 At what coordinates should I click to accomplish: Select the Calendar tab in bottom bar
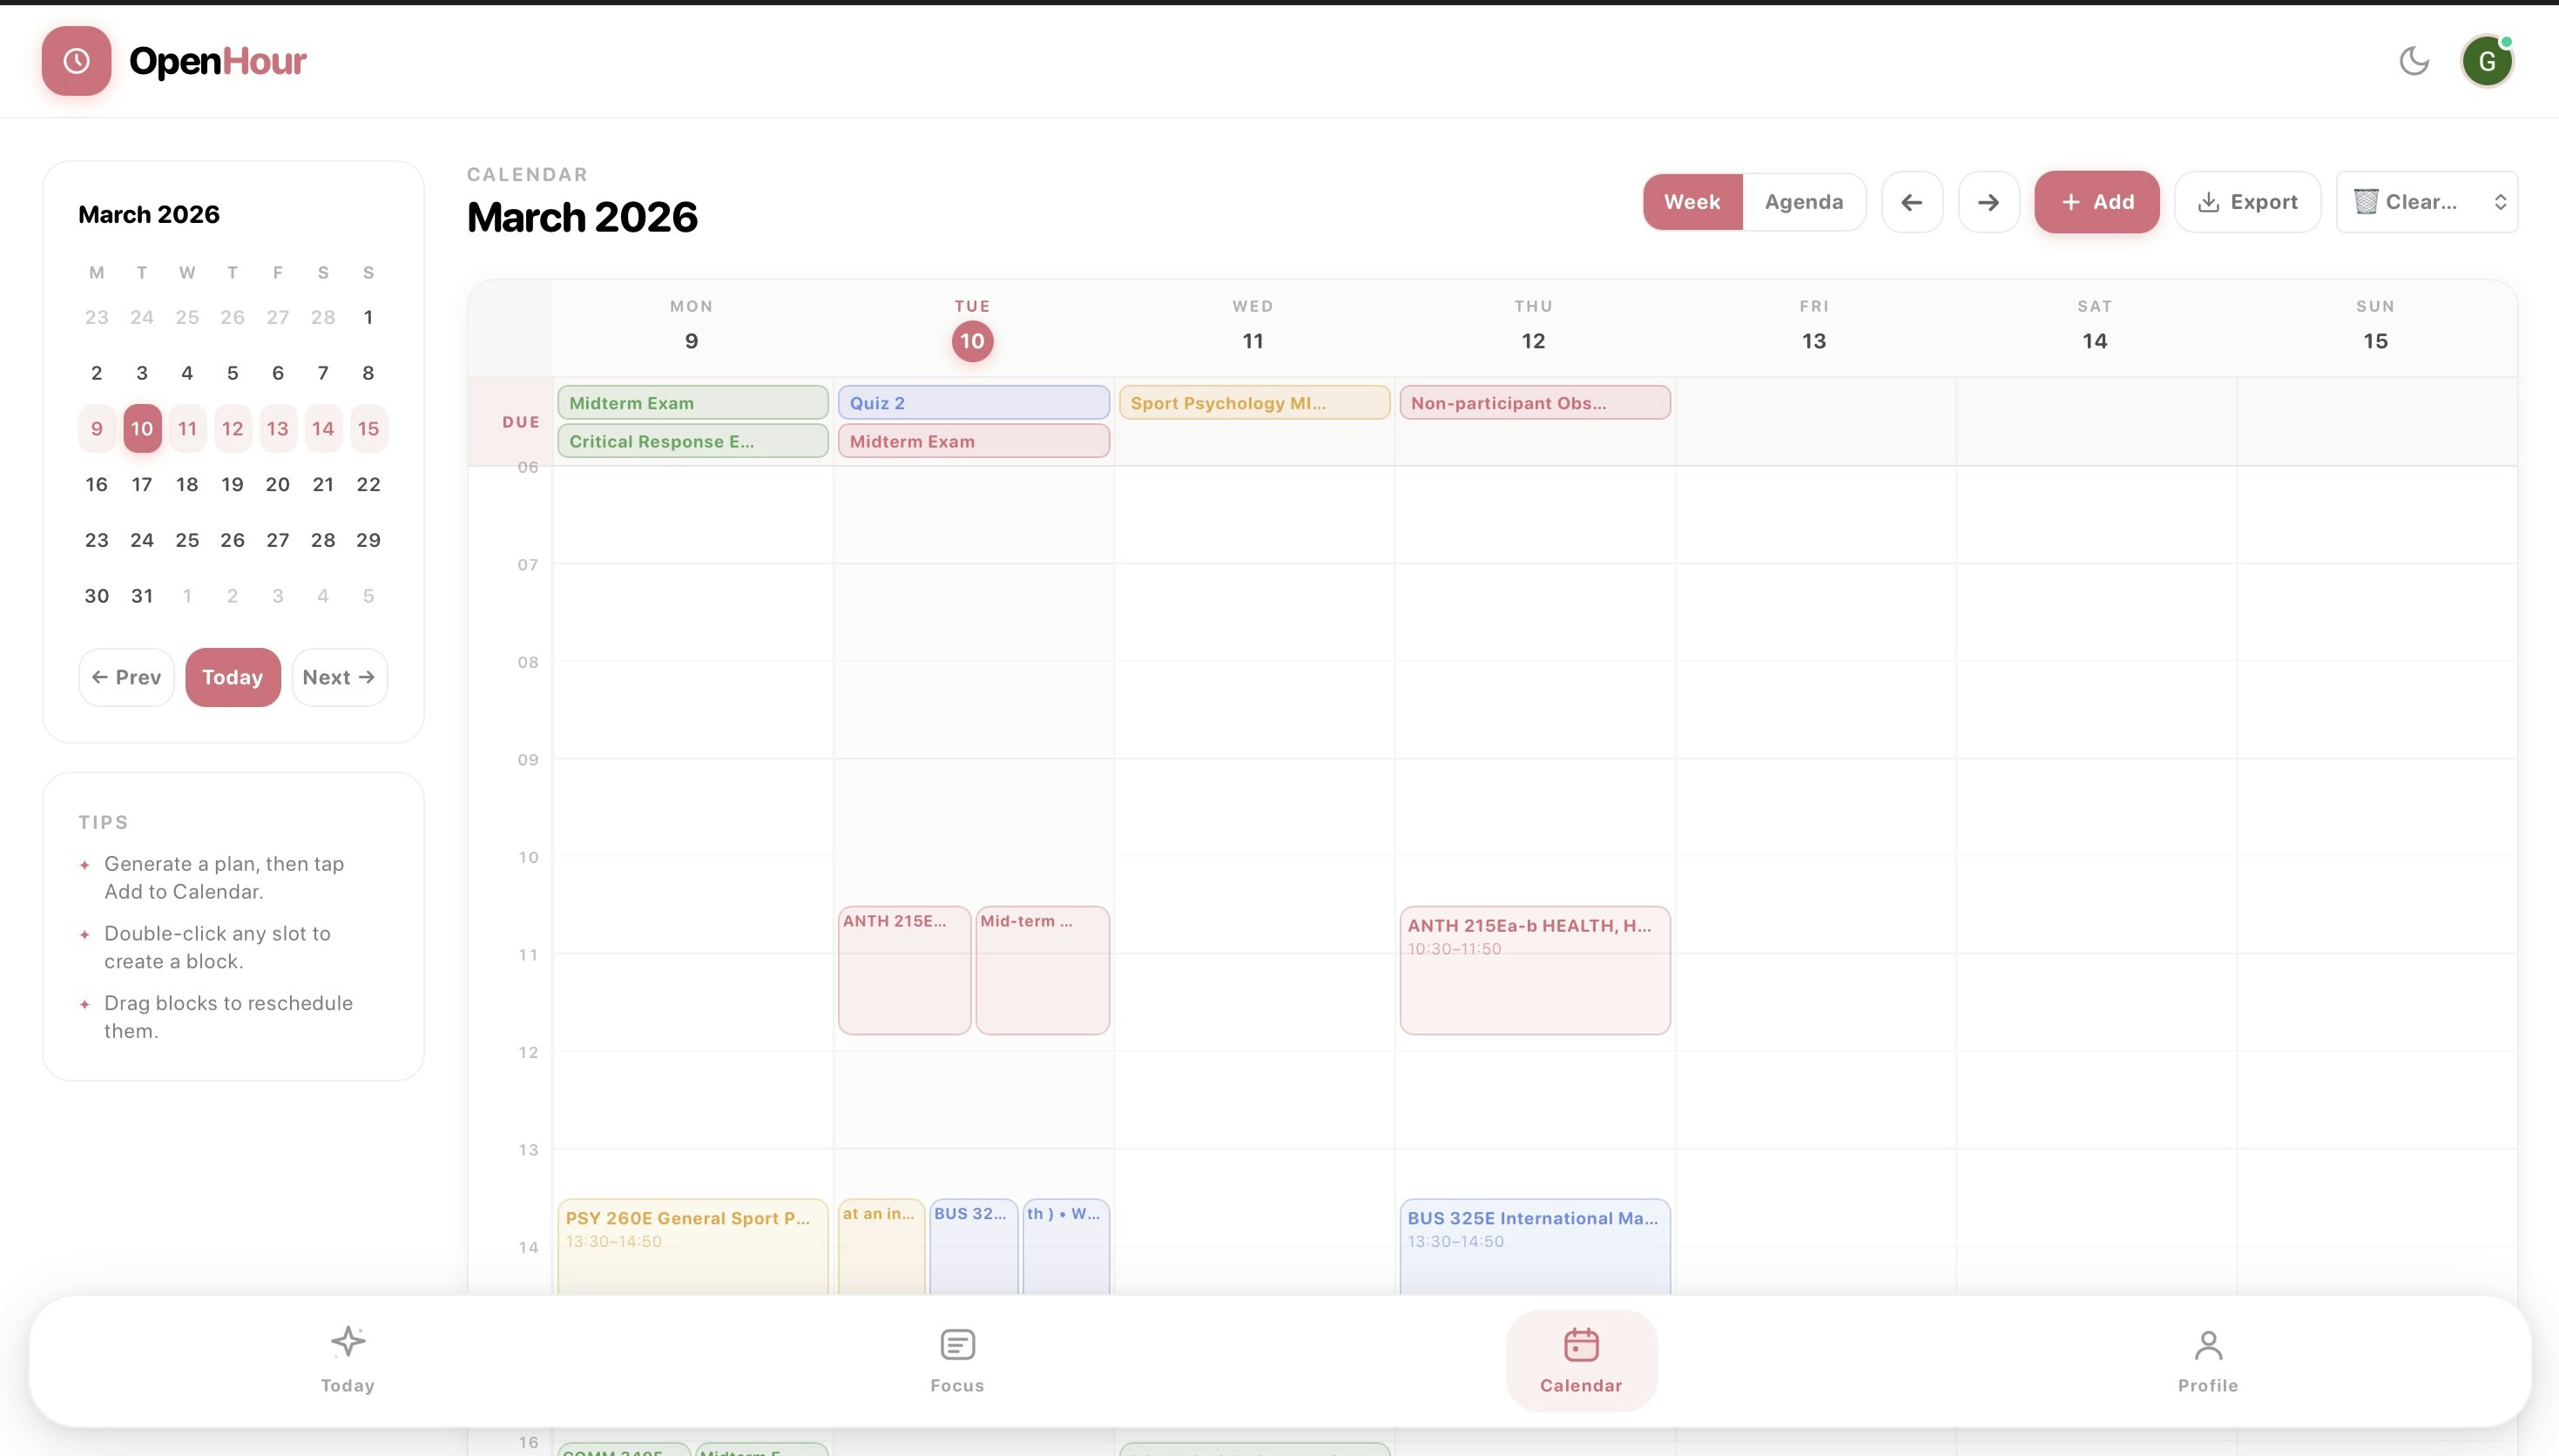pyautogui.click(x=1580, y=1359)
